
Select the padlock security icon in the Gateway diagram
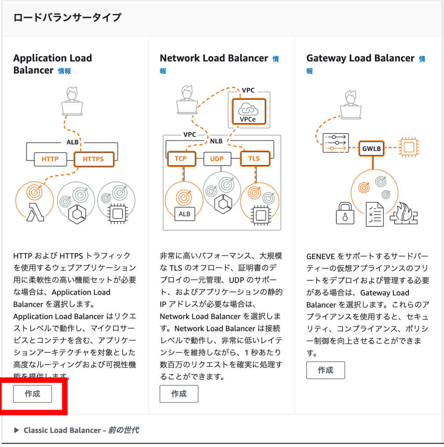coord(346,214)
